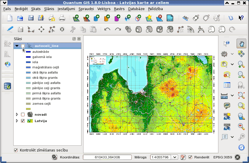Image resolution: width=249 pixels, height=163 pixels.
Task: Add SpatiaLite layer icon
Action: 107,18
